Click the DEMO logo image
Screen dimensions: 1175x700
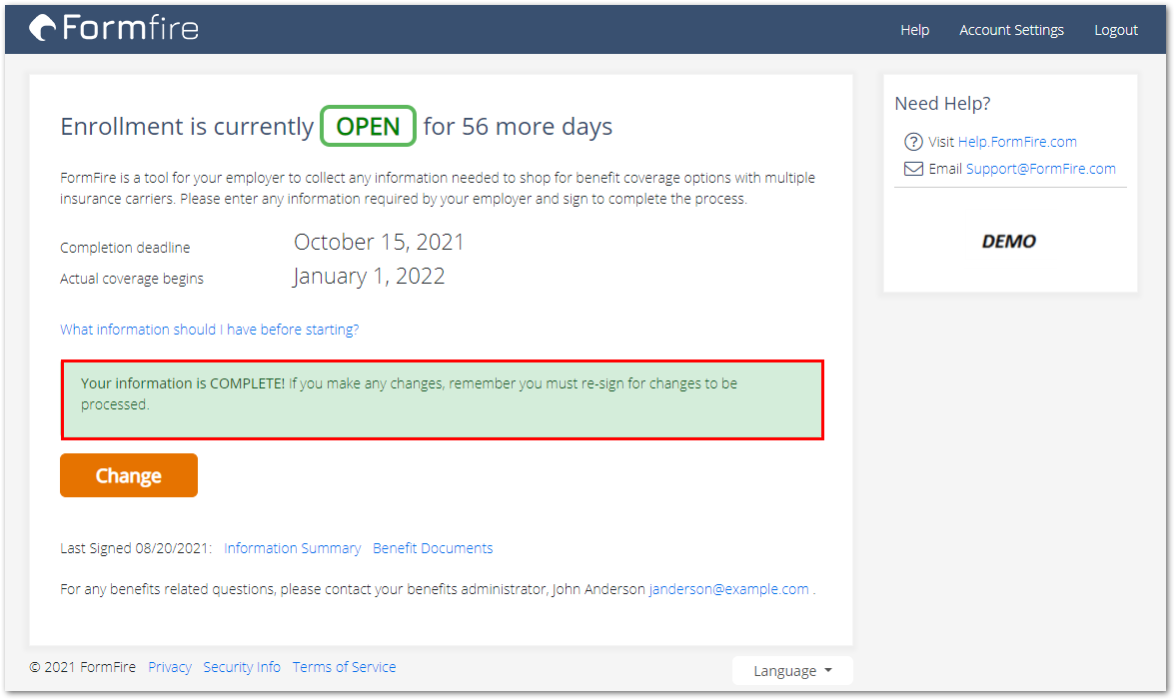(1009, 242)
